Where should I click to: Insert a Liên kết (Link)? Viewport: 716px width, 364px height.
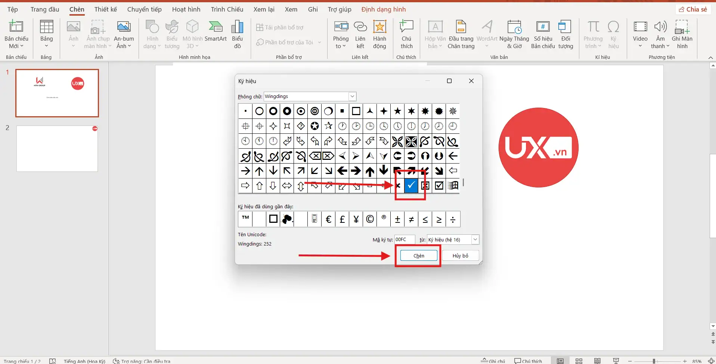coord(360,34)
